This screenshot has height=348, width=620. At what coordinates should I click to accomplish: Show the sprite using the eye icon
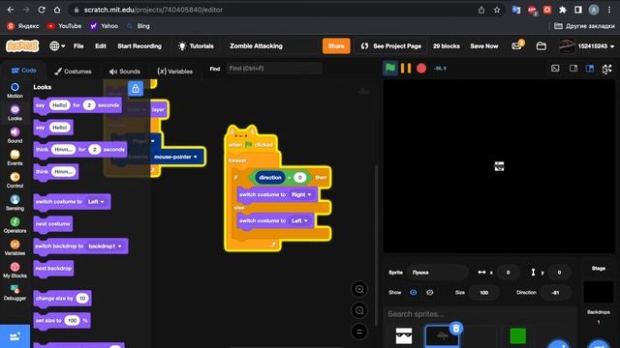pyautogui.click(x=414, y=292)
